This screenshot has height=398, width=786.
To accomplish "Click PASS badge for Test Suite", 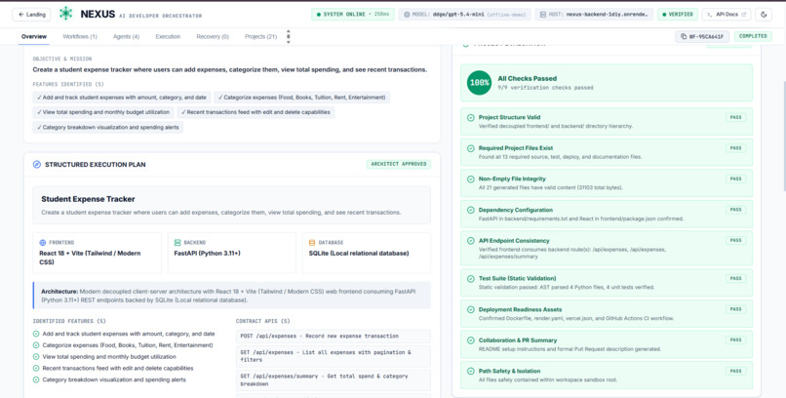I will pos(736,278).
